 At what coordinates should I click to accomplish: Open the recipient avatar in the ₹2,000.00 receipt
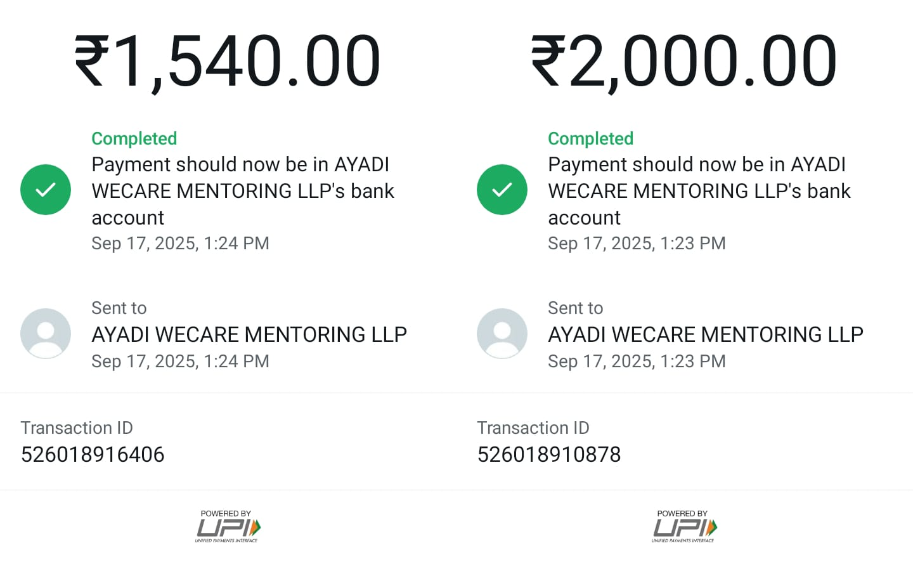pos(502,334)
